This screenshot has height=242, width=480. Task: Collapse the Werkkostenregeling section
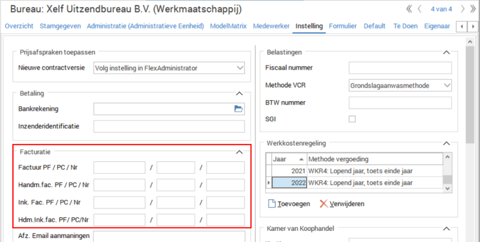pyautogui.click(x=446, y=144)
